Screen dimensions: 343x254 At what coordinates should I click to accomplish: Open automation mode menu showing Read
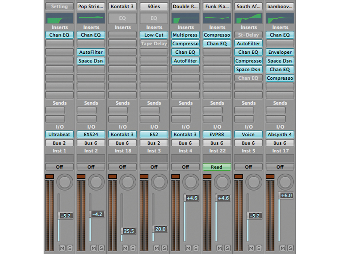(217, 167)
